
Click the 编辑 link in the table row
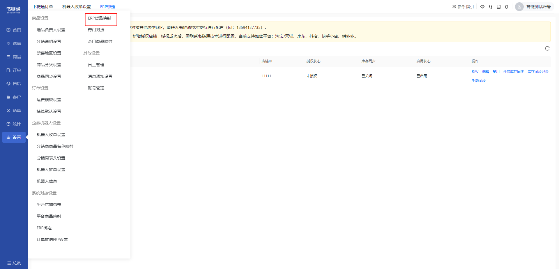pyautogui.click(x=486, y=72)
